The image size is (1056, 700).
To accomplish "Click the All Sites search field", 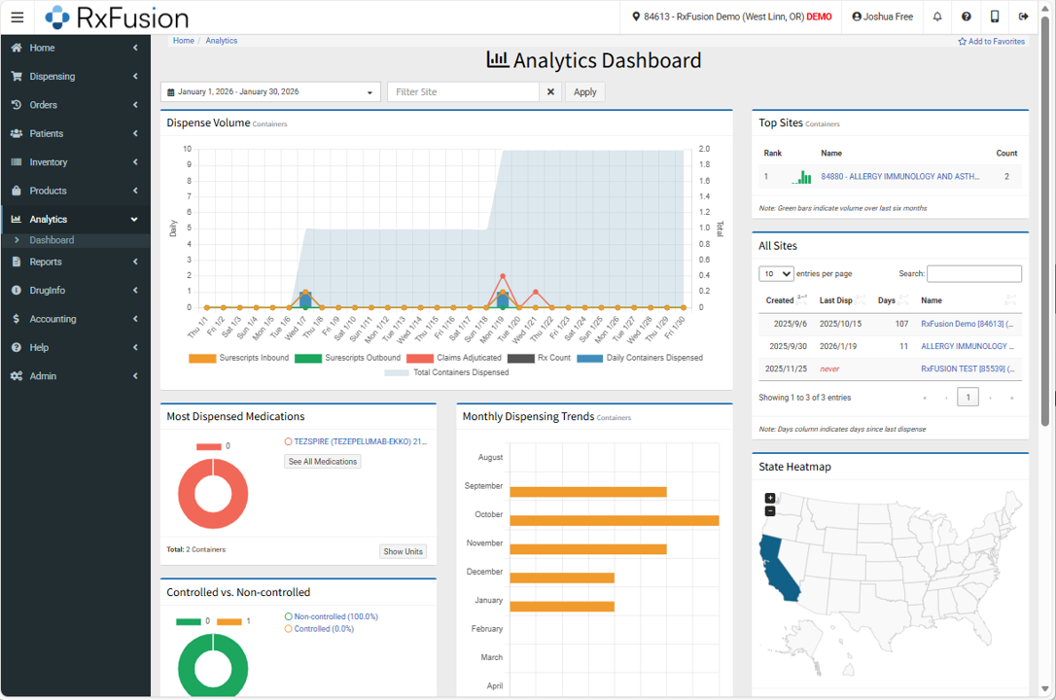I will pos(973,273).
